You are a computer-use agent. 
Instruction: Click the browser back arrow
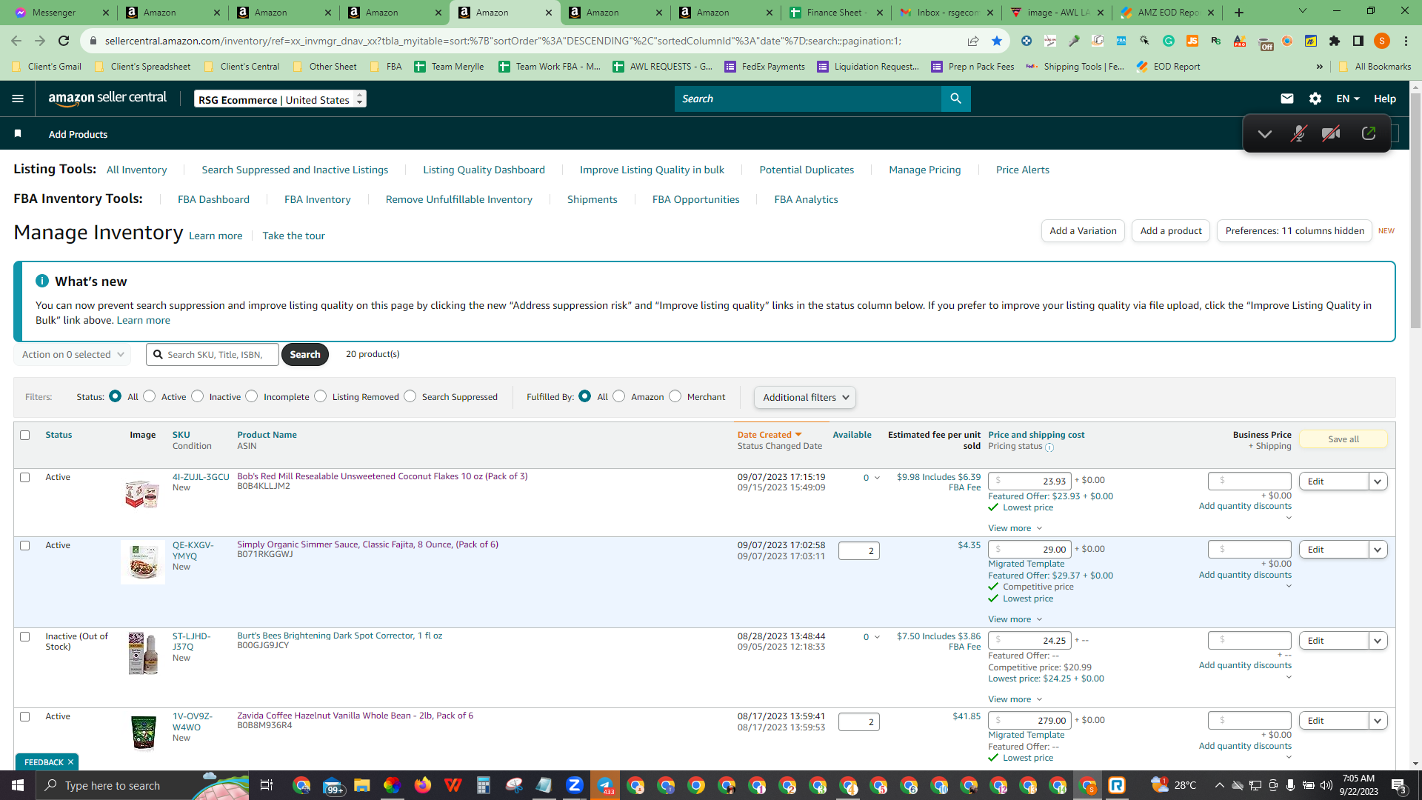click(16, 41)
